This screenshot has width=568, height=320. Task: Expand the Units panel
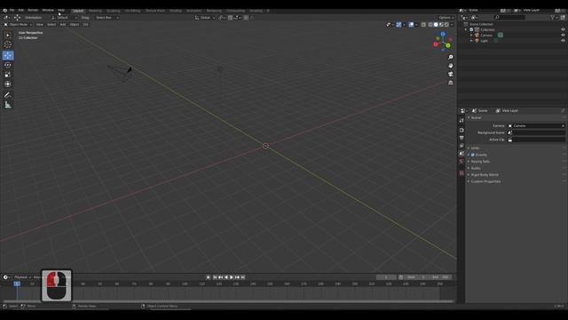click(x=475, y=148)
